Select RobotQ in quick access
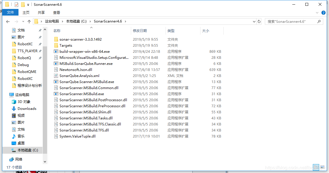This screenshot has width=329, height=173. pos(24,58)
